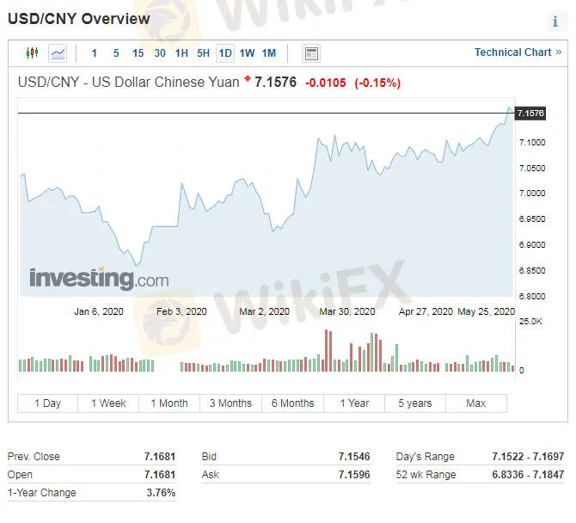Screen dimensions: 576x523
Task: Show the 3 Months range
Action: point(230,403)
